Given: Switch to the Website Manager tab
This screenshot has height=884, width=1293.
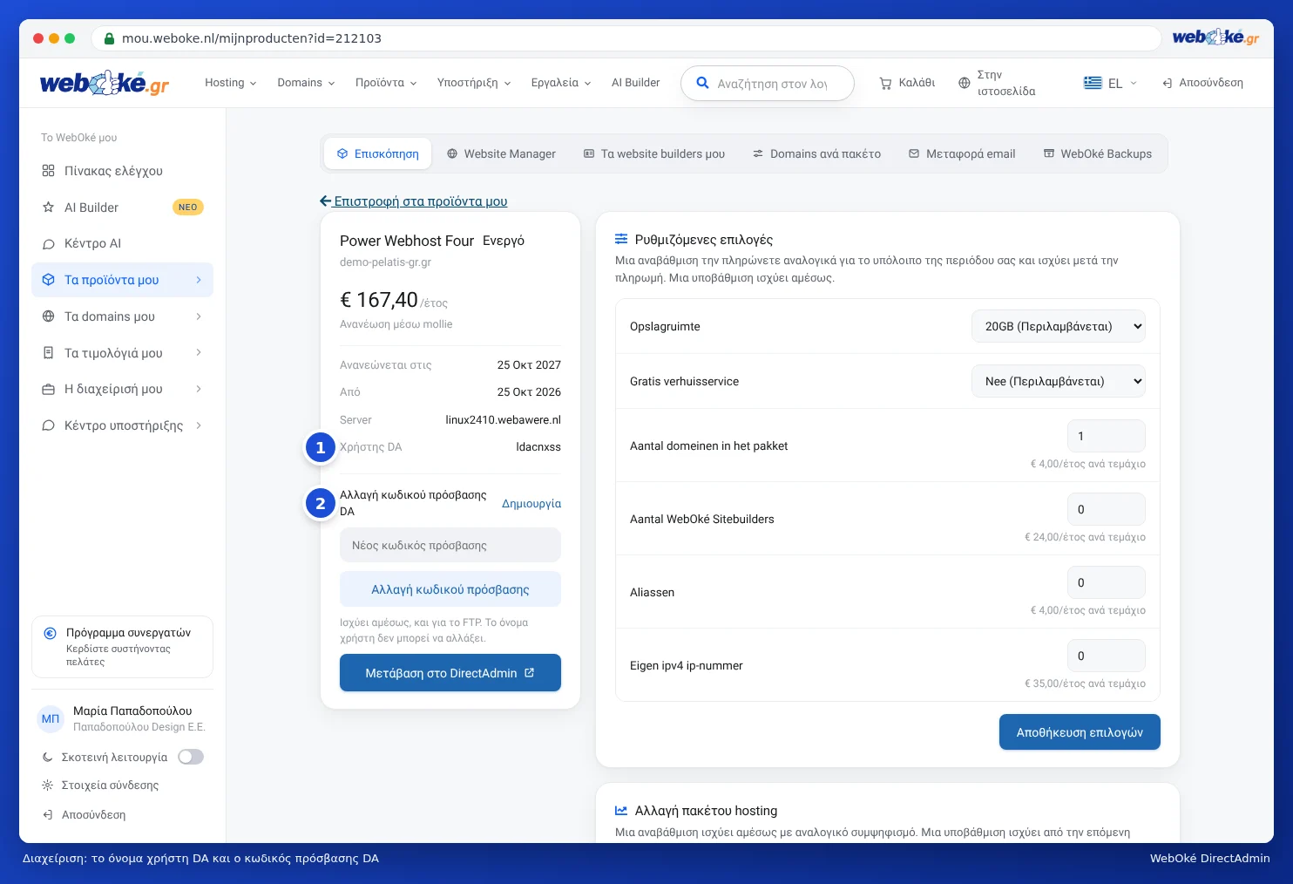Looking at the screenshot, I should click(501, 154).
